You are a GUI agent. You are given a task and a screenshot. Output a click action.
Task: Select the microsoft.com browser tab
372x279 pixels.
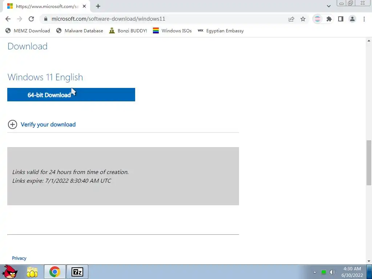coord(46,7)
